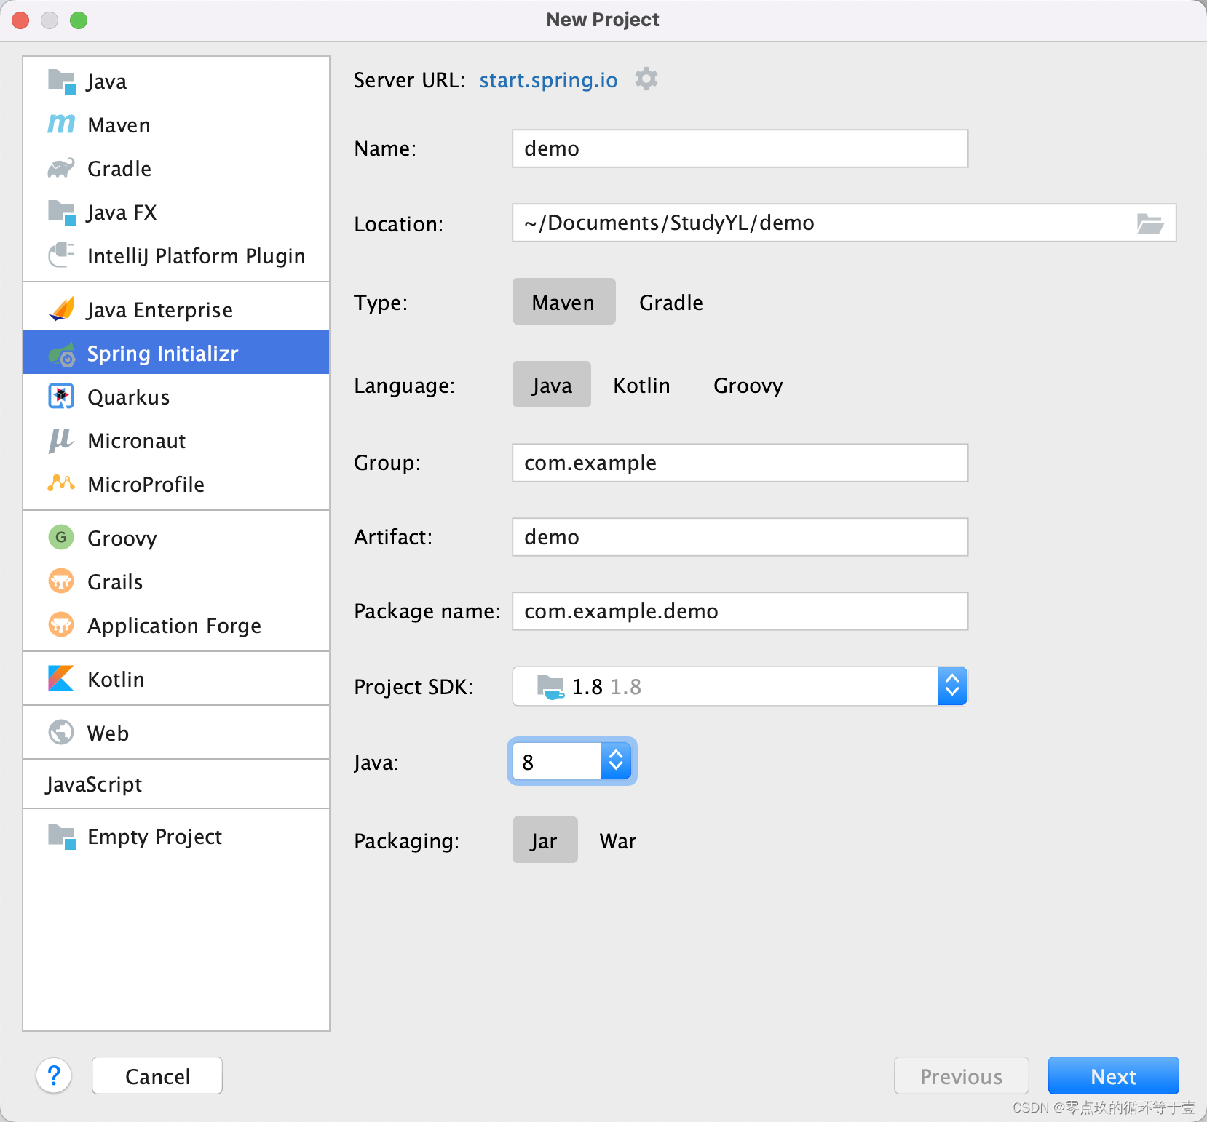Select Empty Project in the list
The width and height of the screenshot is (1207, 1122).
[176, 837]
